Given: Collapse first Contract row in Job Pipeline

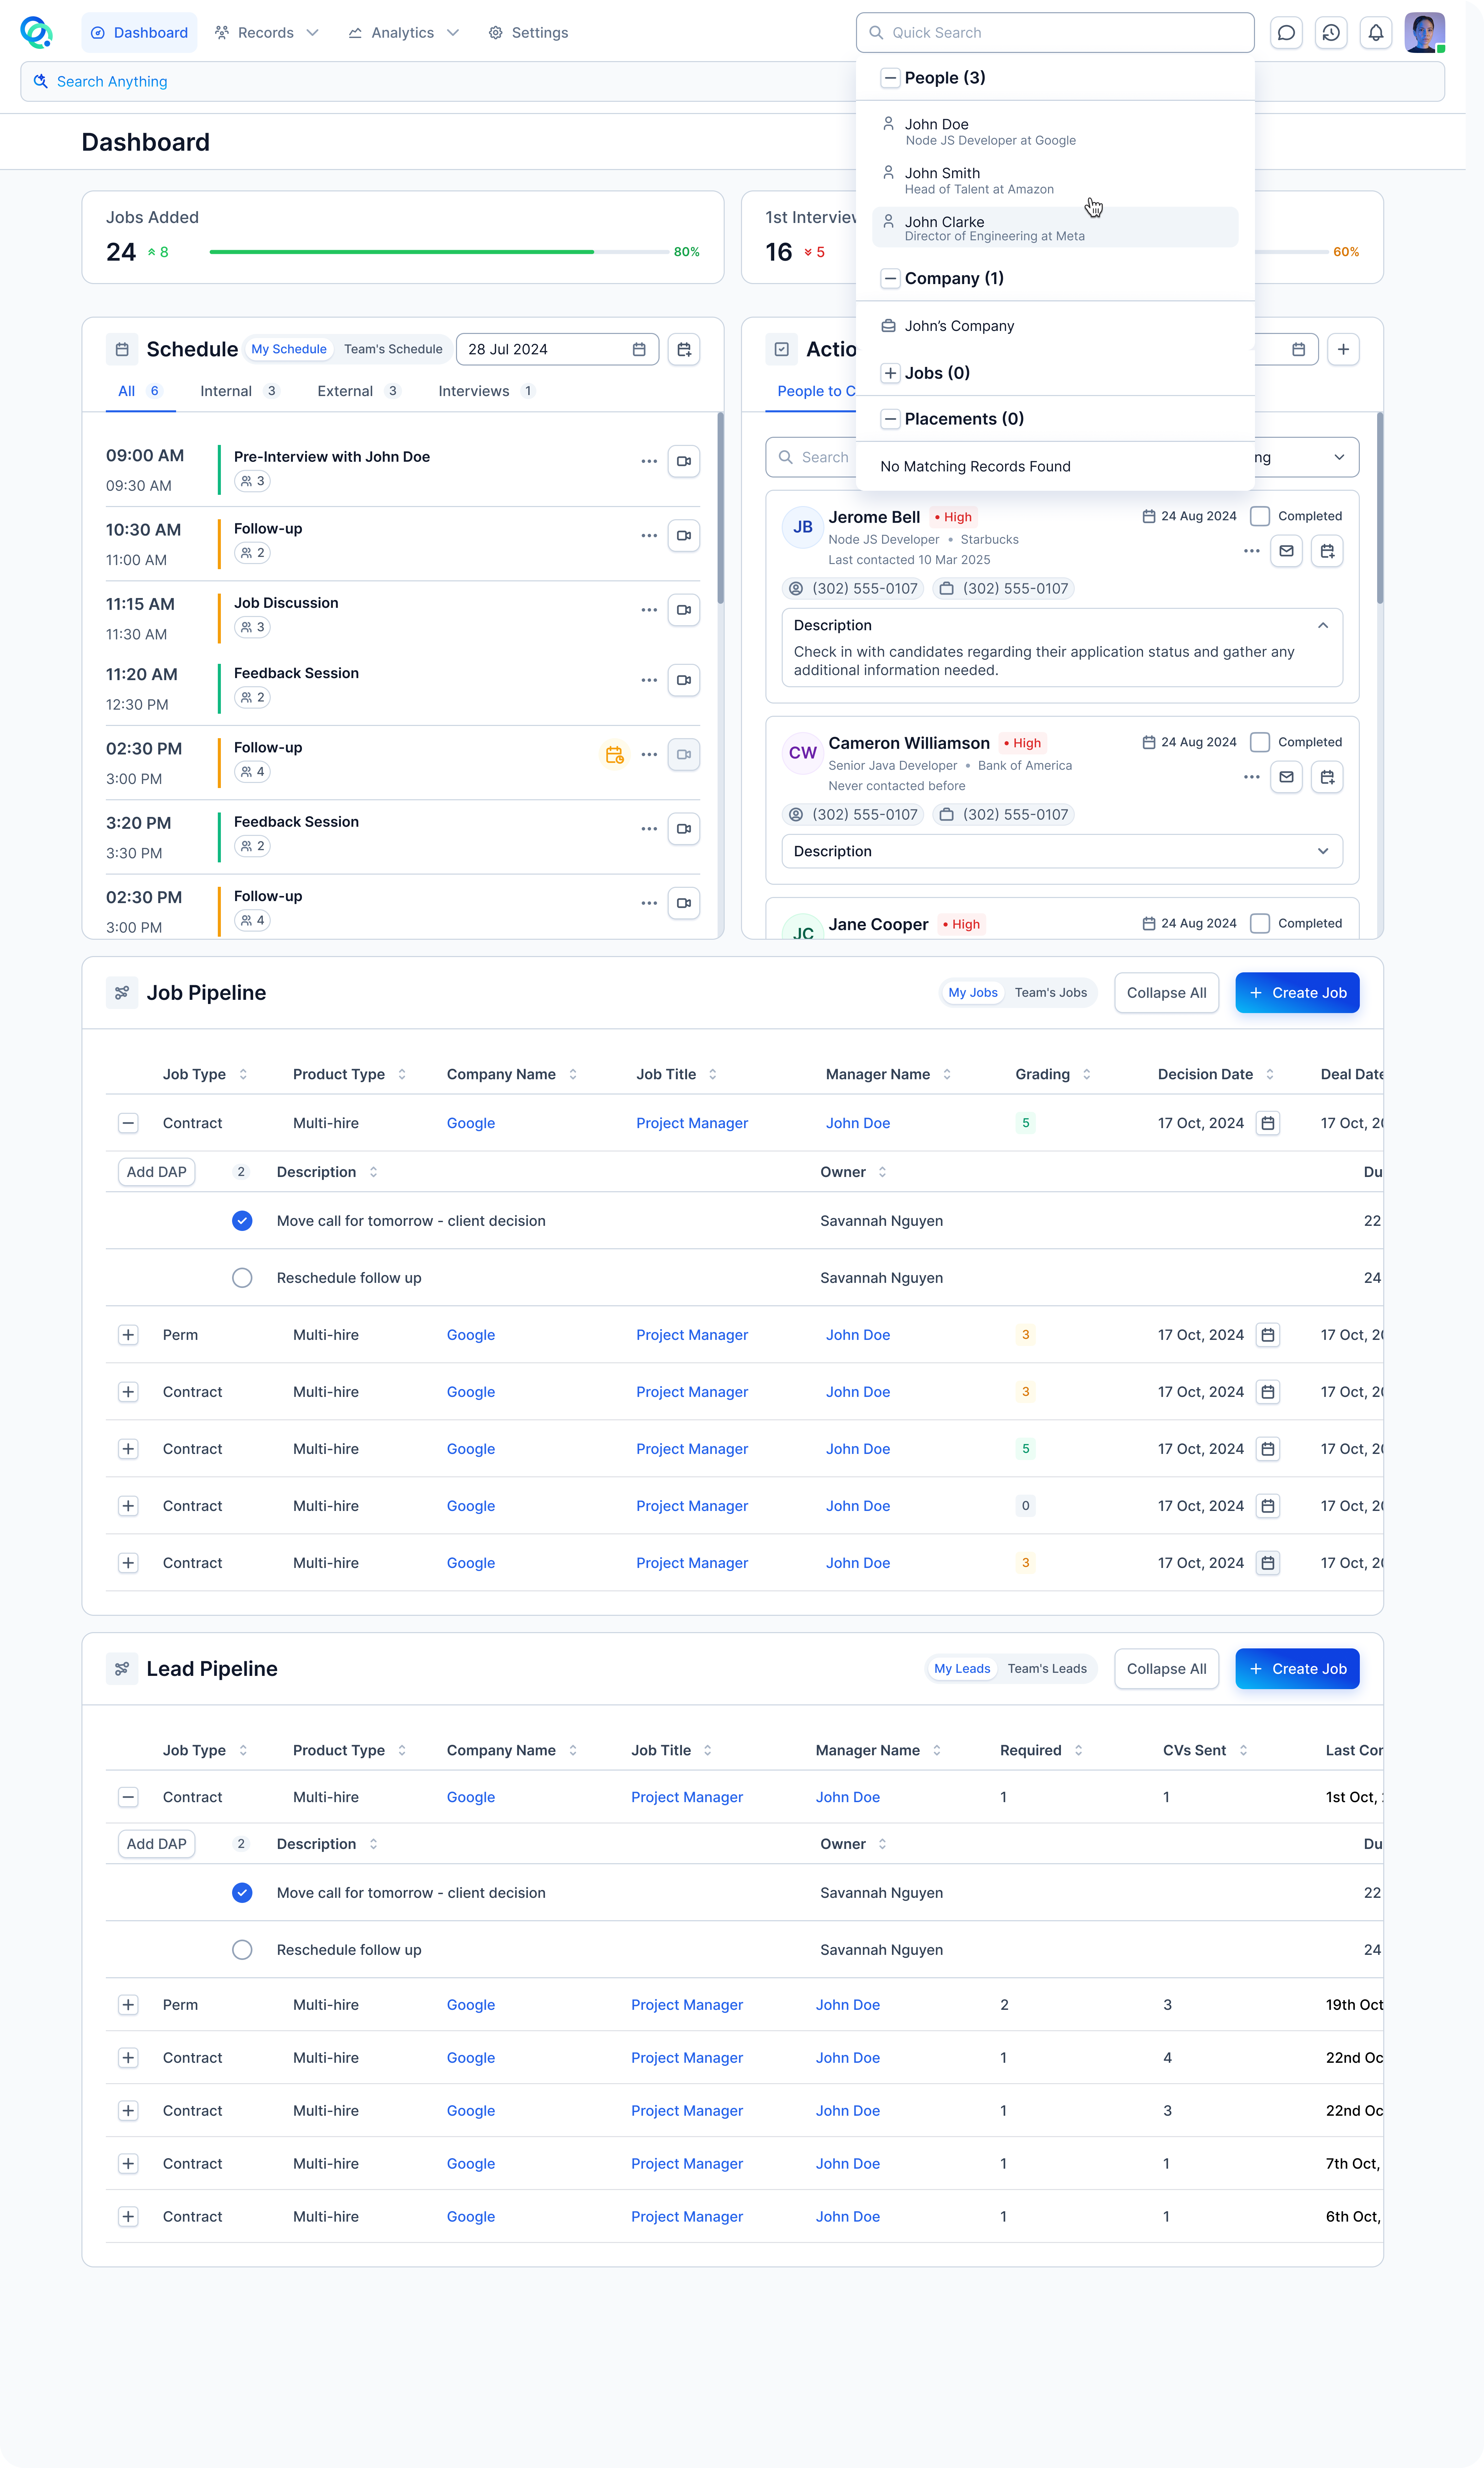Looking at the screenshot, I should 128,1123.
